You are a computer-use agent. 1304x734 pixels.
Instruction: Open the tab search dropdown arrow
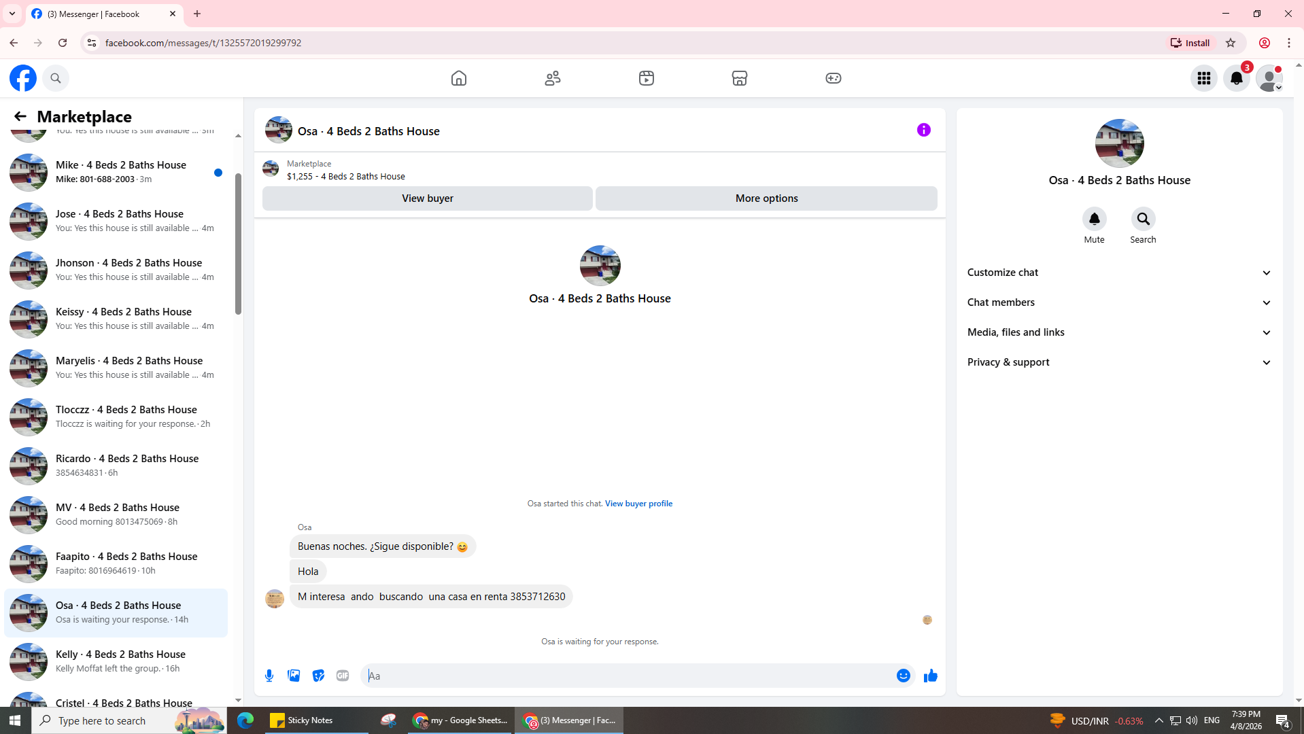(12, 14)
